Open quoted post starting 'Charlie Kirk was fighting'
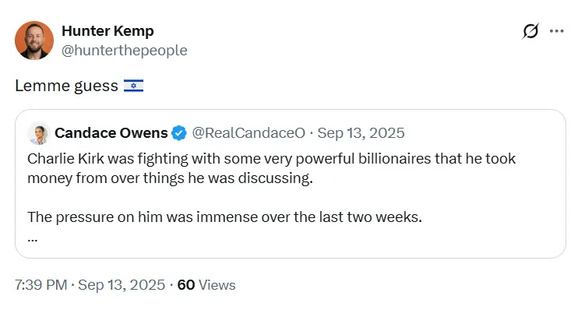The width and height of the screenshot is (578, 310). 291,184
